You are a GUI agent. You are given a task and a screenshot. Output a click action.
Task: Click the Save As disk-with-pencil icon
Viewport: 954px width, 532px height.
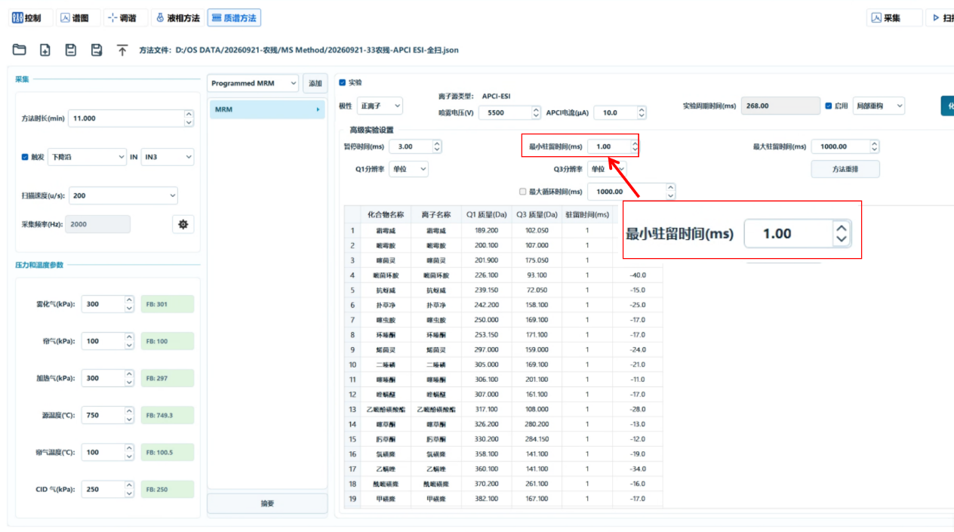97,50
